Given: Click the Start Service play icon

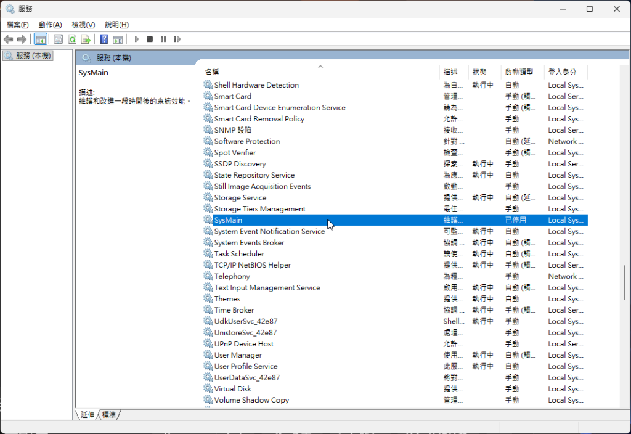Looking at the screenshot, I should coord(137,39).
